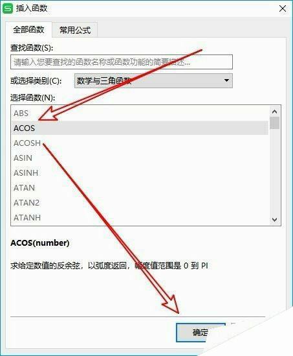Switch to the 常用公式 tab

[x=75, y=30]
